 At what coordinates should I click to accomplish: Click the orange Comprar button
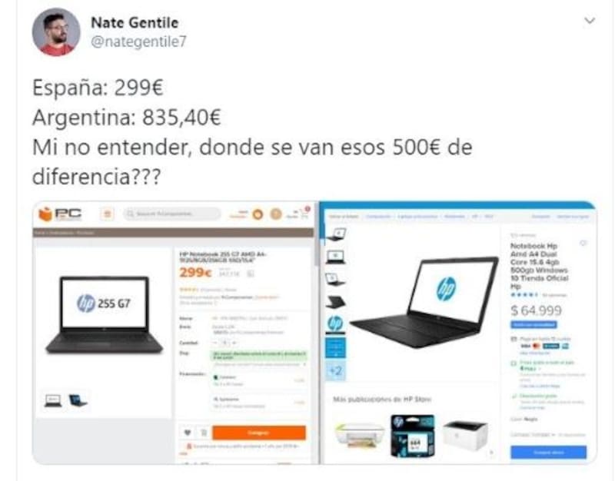259,433
